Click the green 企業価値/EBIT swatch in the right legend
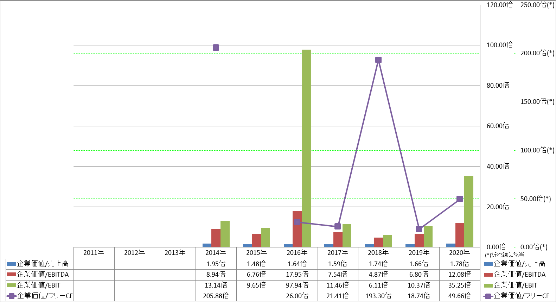 point(488,285)
